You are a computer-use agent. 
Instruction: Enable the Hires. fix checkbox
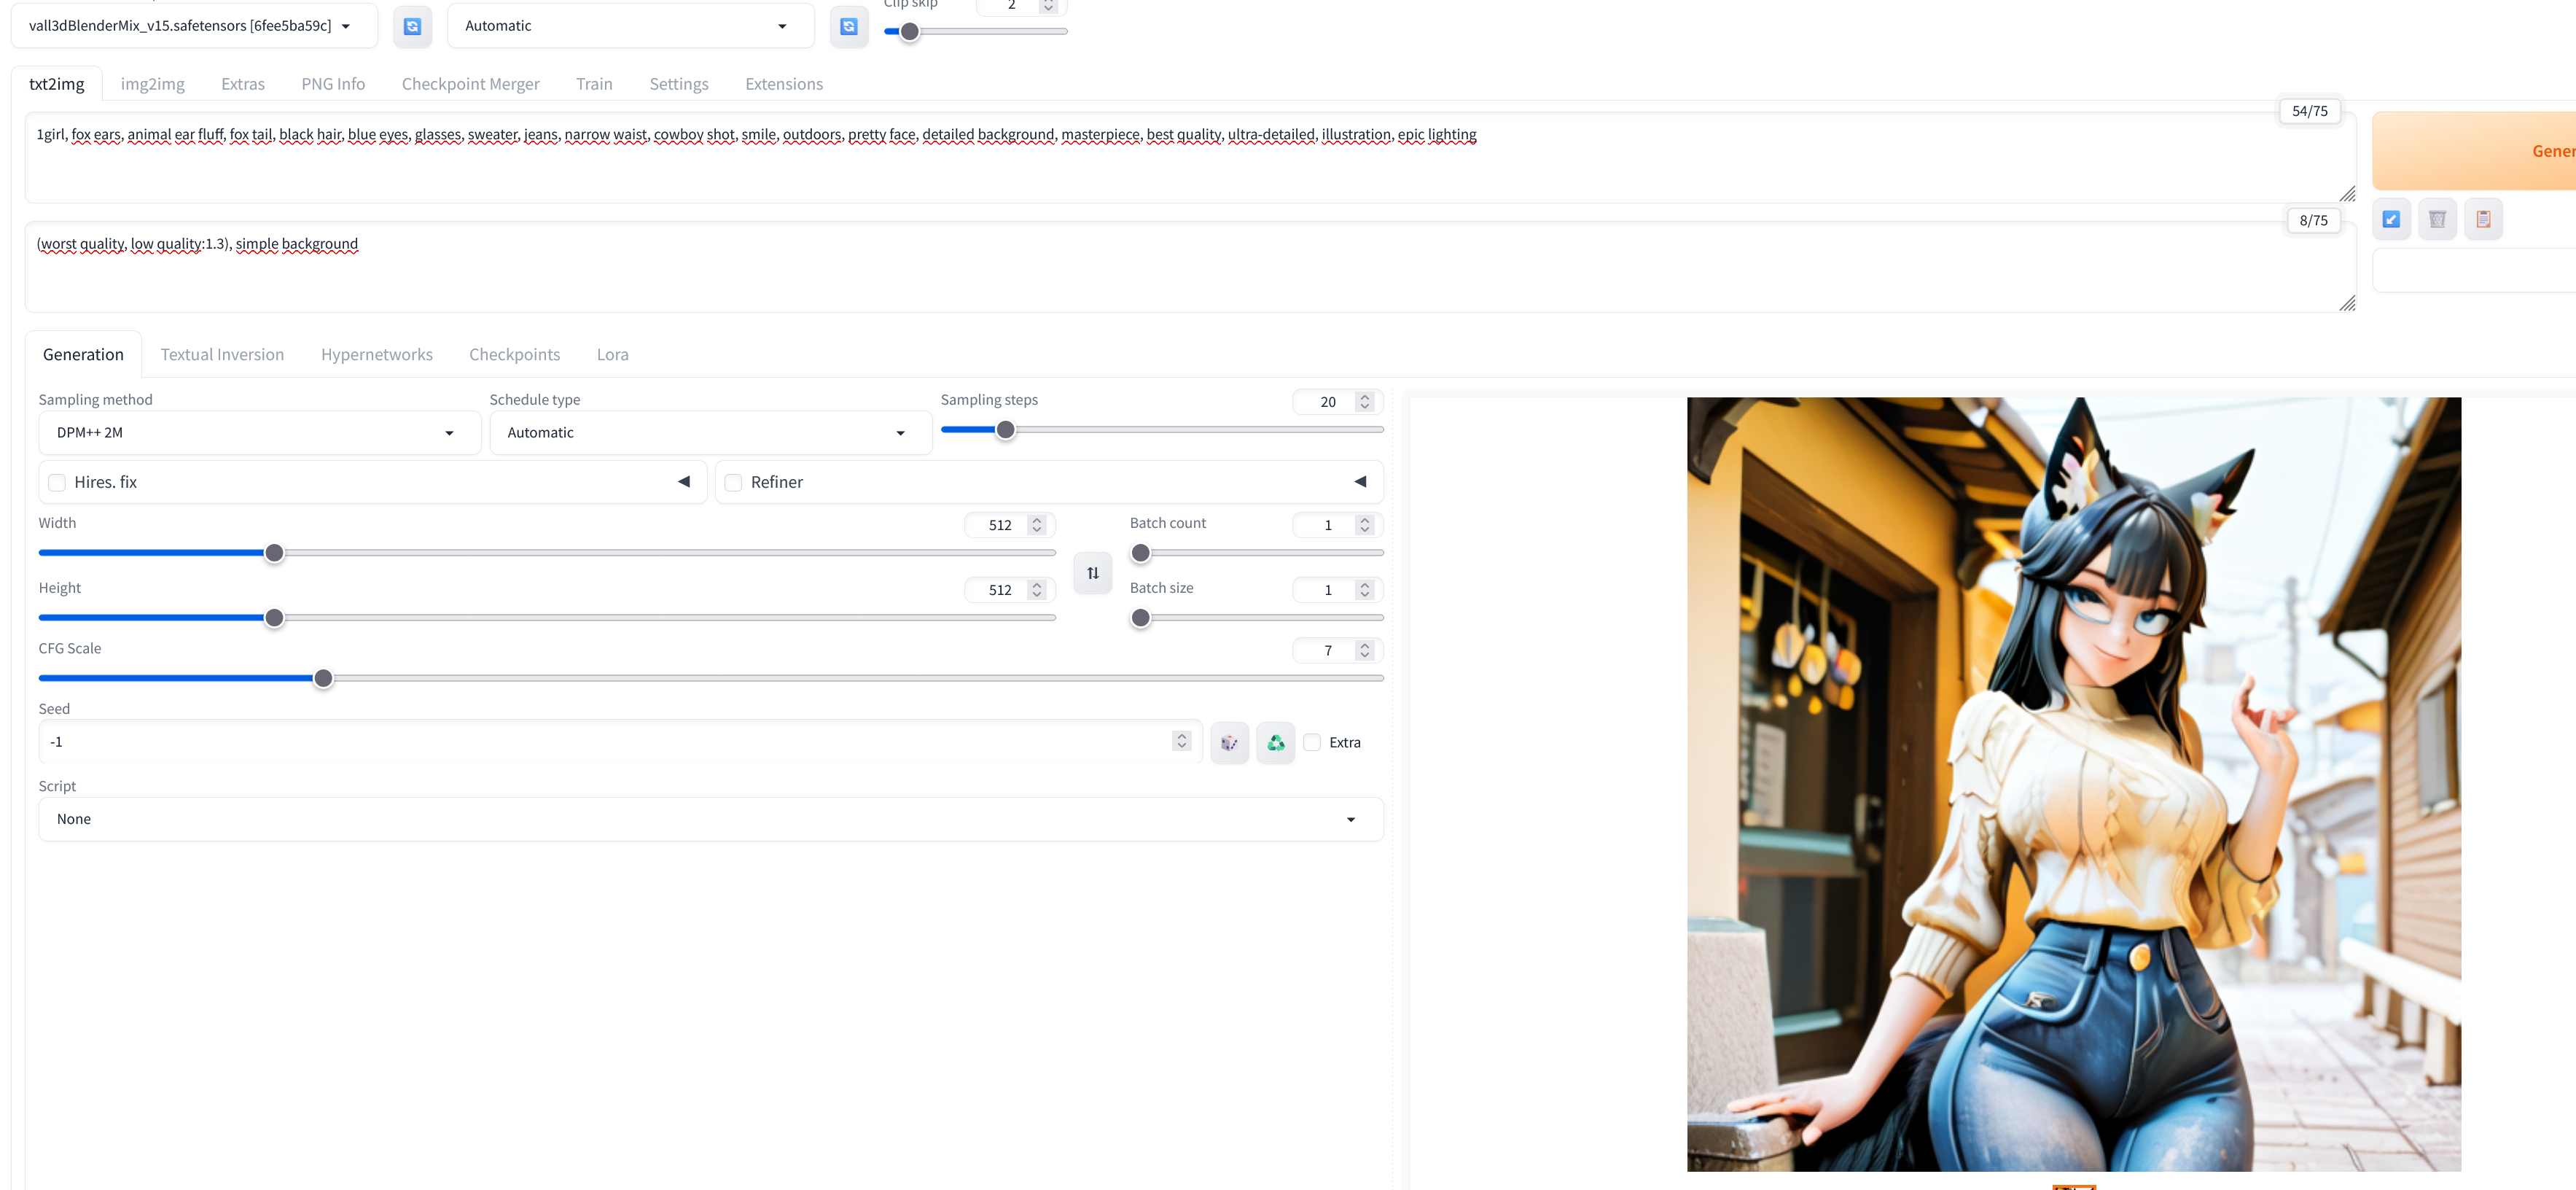57,482
